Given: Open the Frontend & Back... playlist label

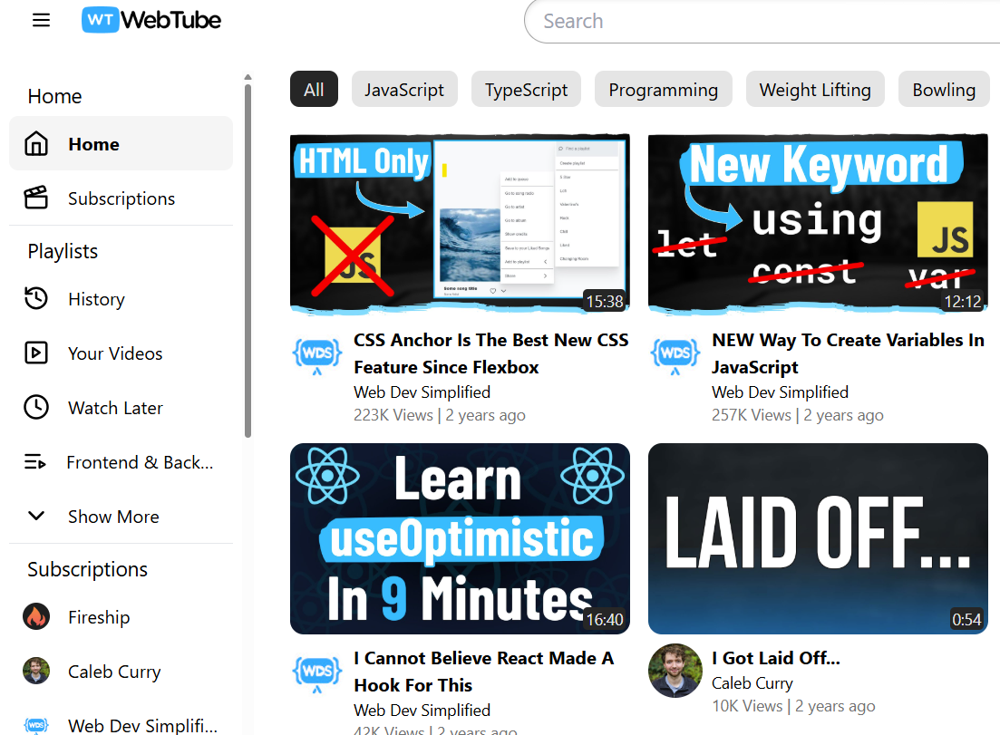Looking at the screenshot, I should click(x=140, y=462).
